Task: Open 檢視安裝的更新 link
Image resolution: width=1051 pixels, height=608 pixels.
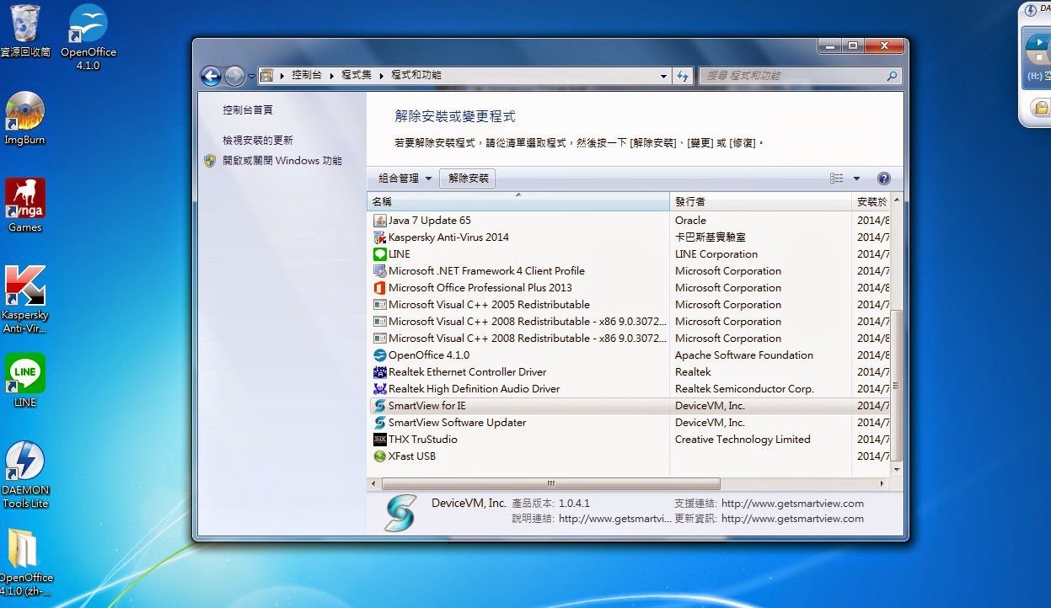Action: (258, 141)
